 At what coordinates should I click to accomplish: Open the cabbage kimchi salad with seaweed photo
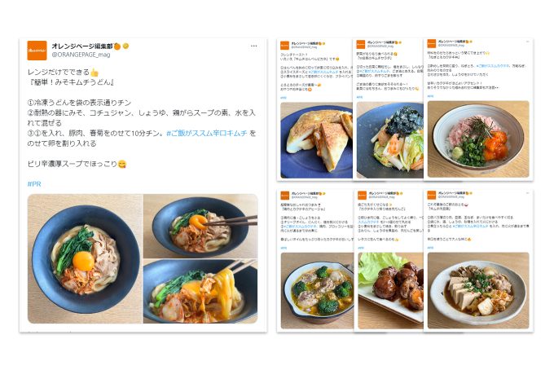pos(390,140)
